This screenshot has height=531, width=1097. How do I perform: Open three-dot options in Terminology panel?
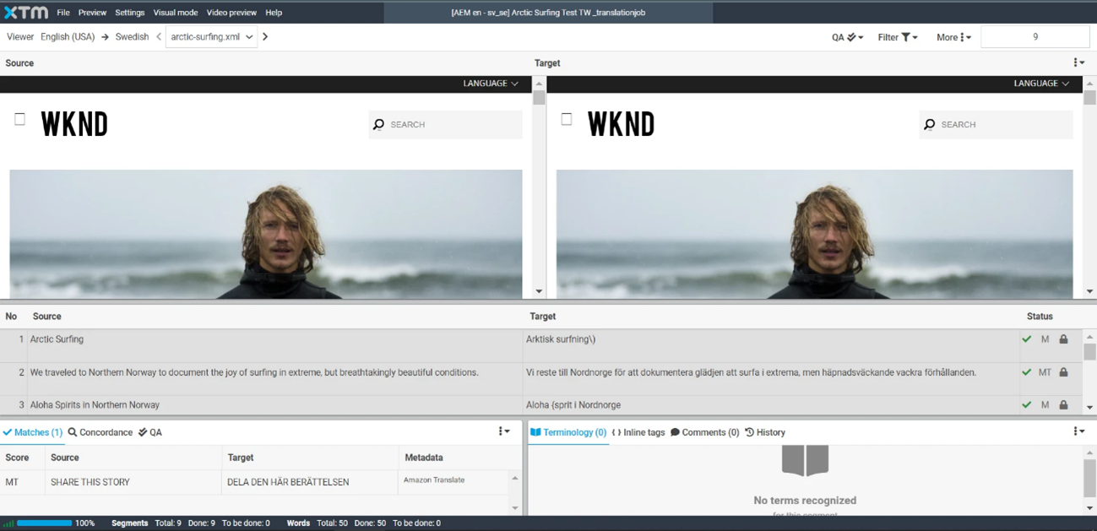tap(1078, 432)
